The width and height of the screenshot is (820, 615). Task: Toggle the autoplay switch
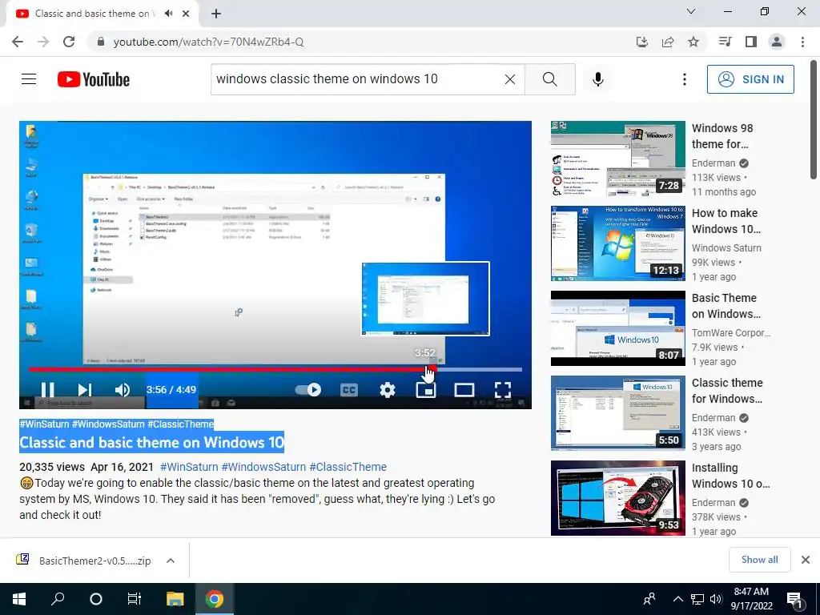point(308,390)
